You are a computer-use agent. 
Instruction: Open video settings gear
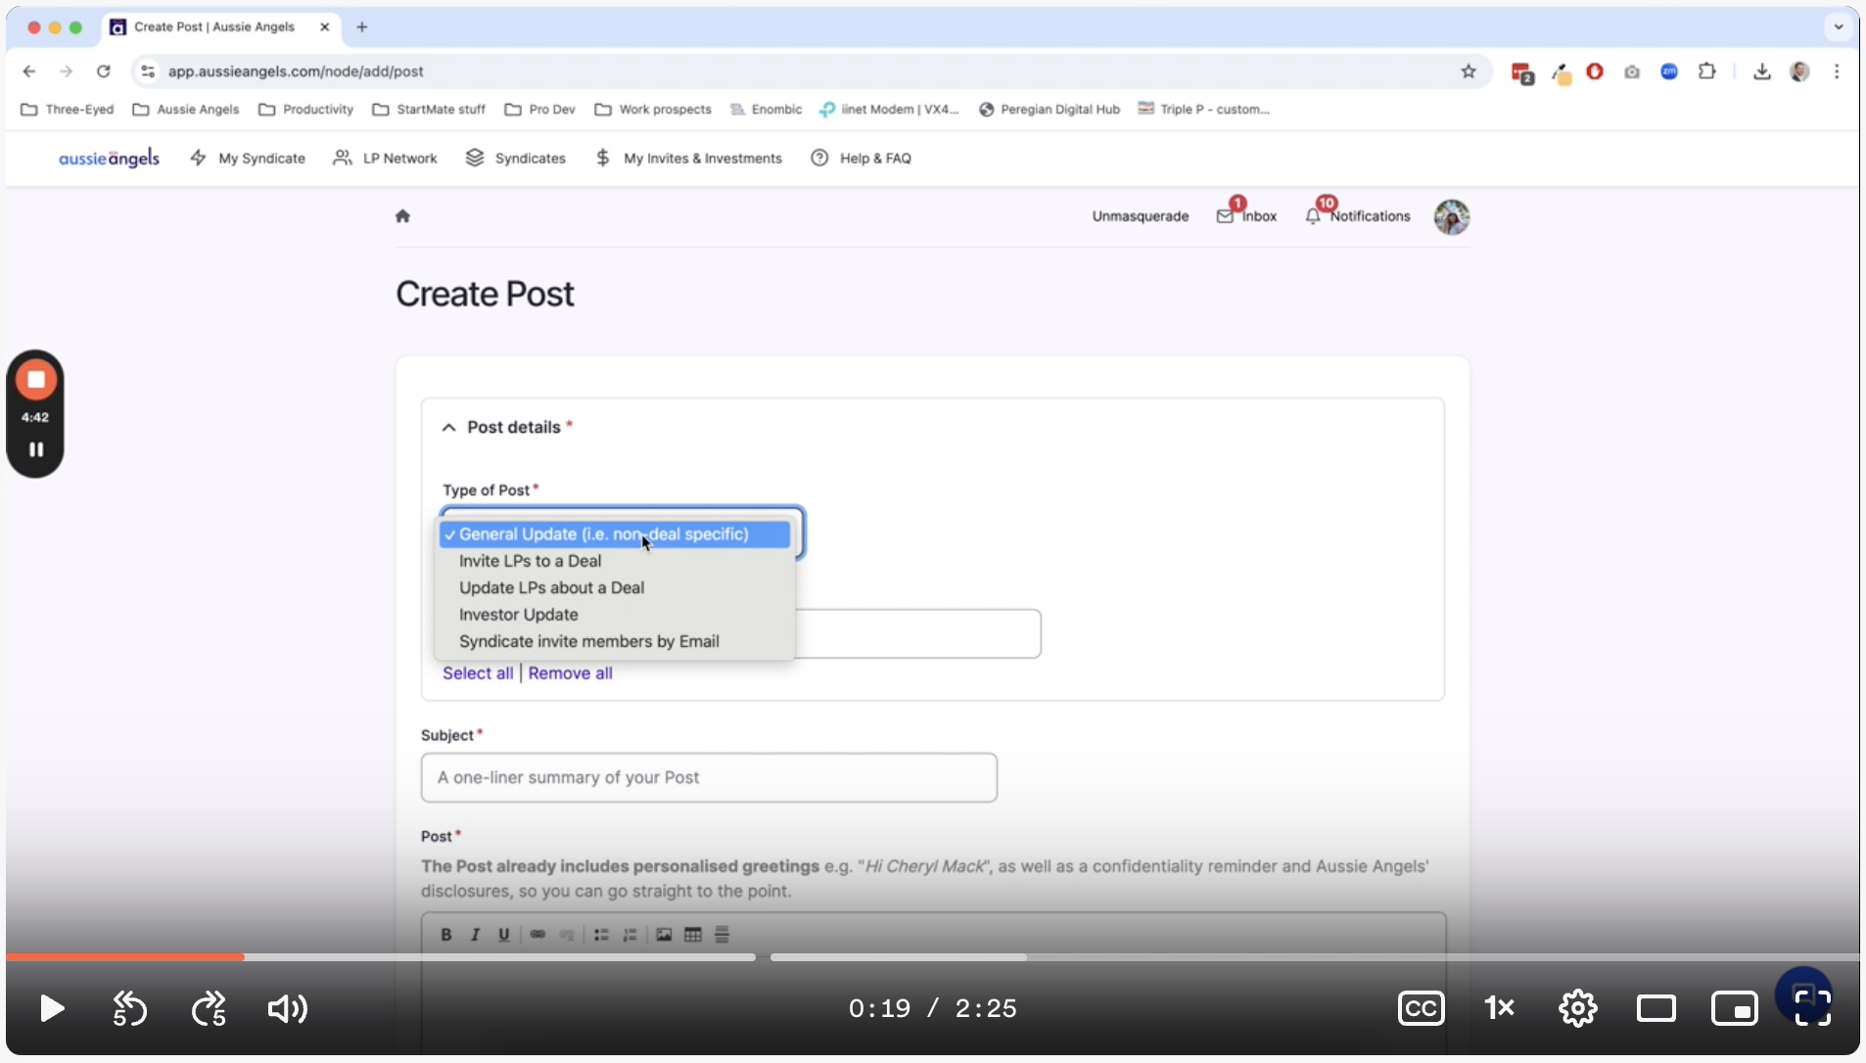(1578, 1008)
